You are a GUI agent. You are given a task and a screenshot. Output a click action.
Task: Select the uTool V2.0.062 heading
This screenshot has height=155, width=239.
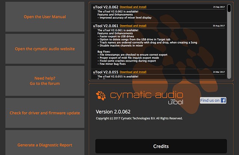[106, 7]
